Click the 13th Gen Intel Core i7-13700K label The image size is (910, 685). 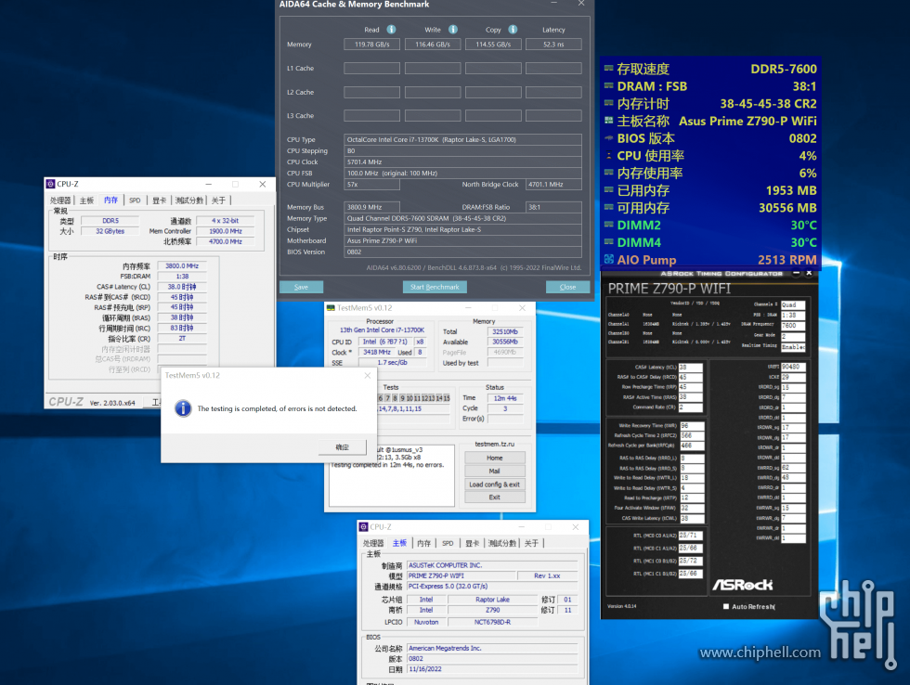coord(382,330)
